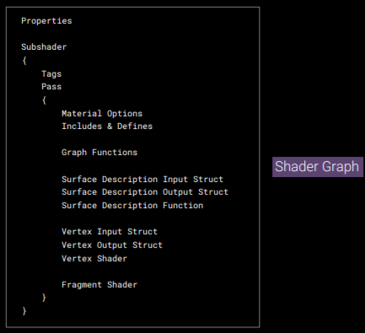Click the Includes & Defines line
The width and height of the screenshot is (365, 333).
107,126
